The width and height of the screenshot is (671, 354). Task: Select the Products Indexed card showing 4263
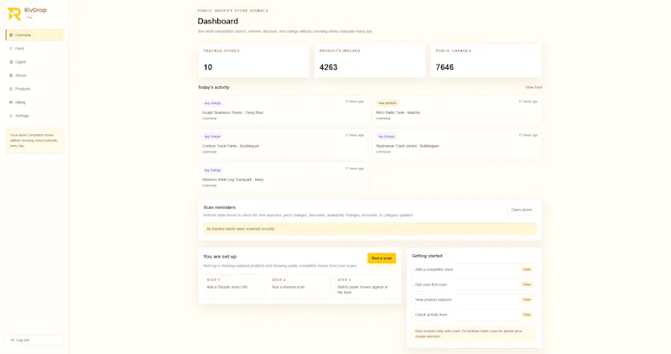pos(370,60)
